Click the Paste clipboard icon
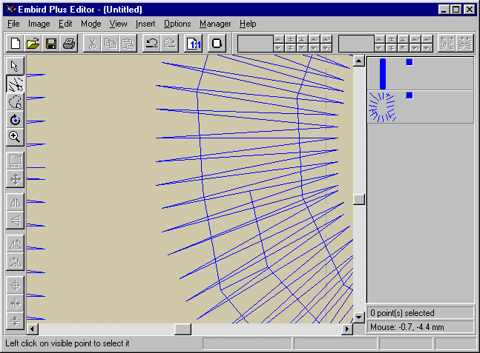This screenshot has height=353, width=480. click(x=128, y=44)
